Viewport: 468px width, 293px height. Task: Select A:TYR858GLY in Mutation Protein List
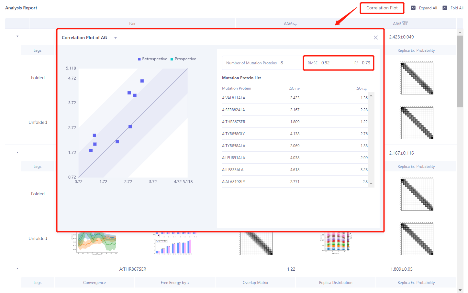tap(233, 134)
